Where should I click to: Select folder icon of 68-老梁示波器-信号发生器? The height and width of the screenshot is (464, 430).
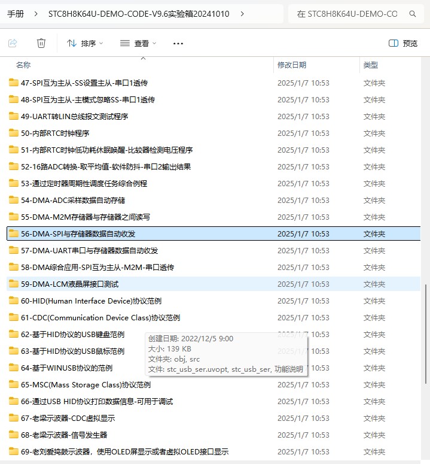[14, 435]
